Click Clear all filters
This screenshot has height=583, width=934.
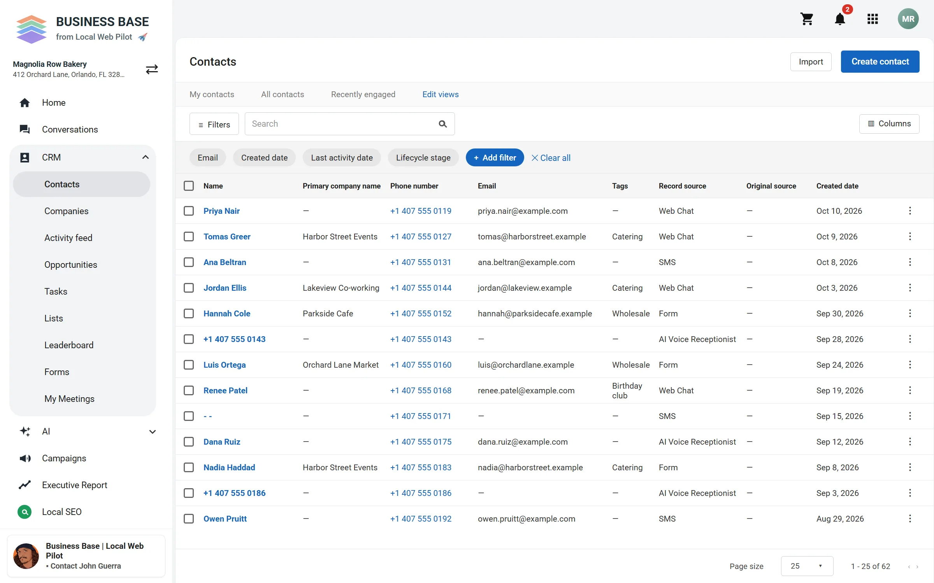click(551, 158)
